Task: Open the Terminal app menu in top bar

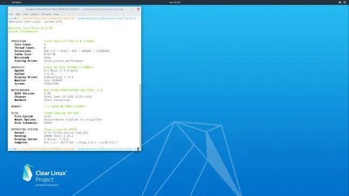Action: [x=16, y=3]
